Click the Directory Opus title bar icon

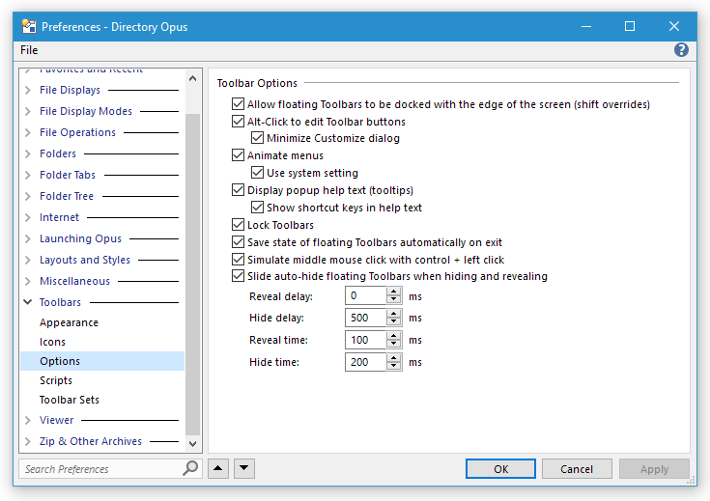[29, 27]
